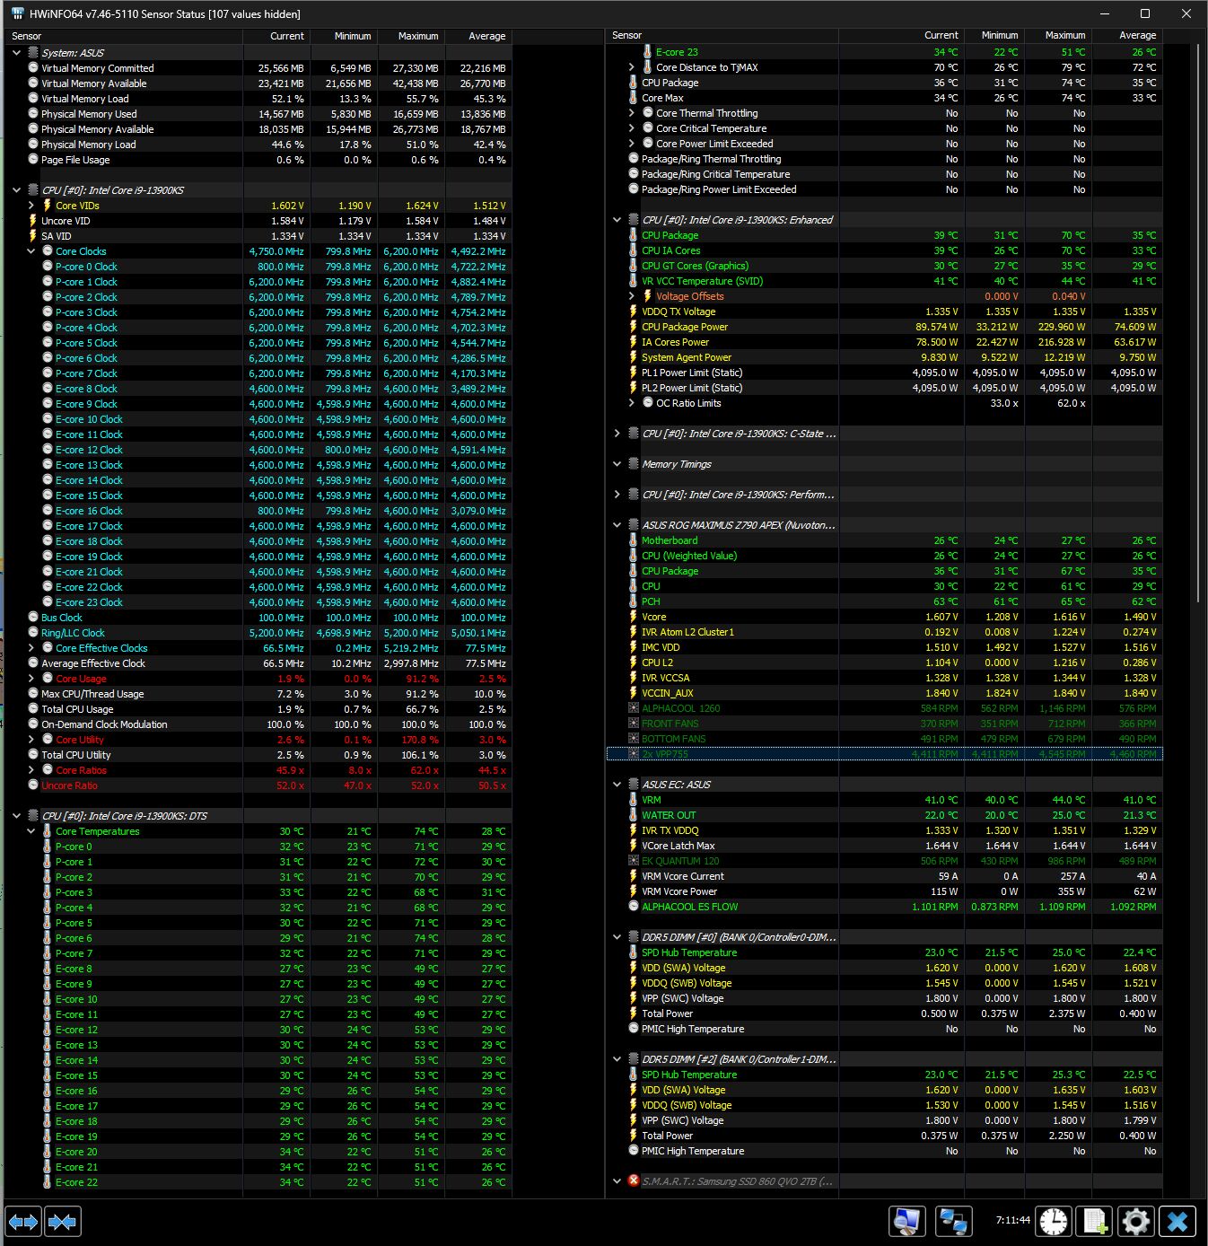Click the expand all sensors arrows button

coord(23,1222)
